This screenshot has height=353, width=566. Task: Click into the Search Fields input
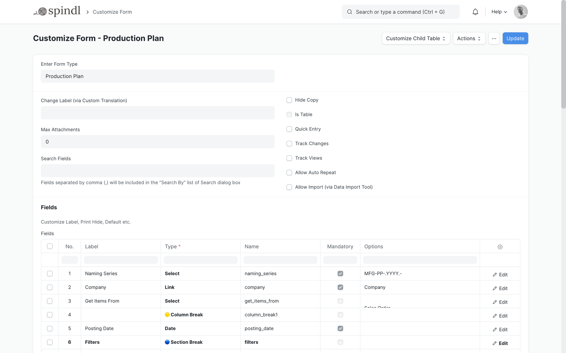158,171
